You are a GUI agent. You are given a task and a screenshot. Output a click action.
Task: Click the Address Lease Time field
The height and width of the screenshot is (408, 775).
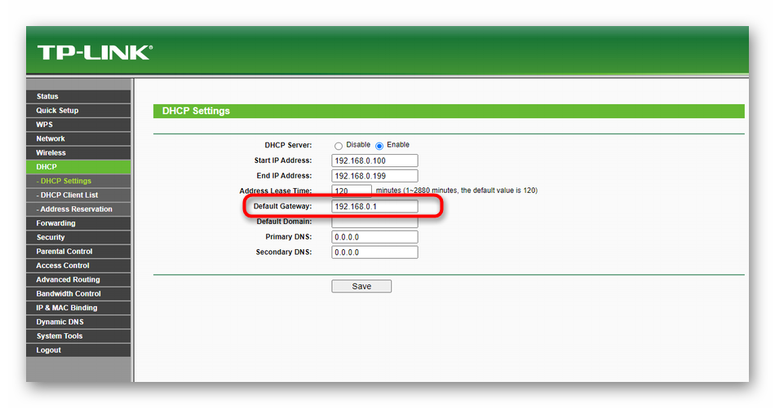[x=352, y=191]
